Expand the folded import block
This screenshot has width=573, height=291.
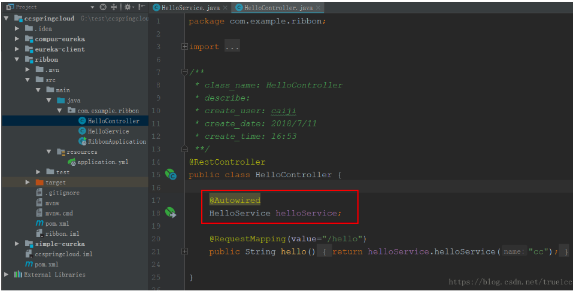click(184, 47)
